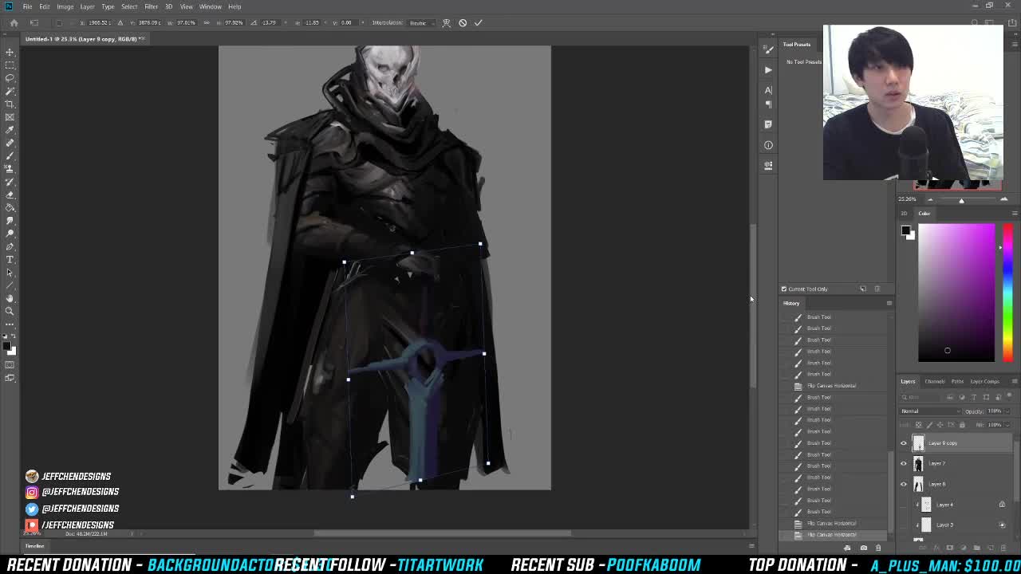The width and height of the screenshot is (1021, 574).
Task: Toggle visibility of Layer 9 copy
Action: 903,442
